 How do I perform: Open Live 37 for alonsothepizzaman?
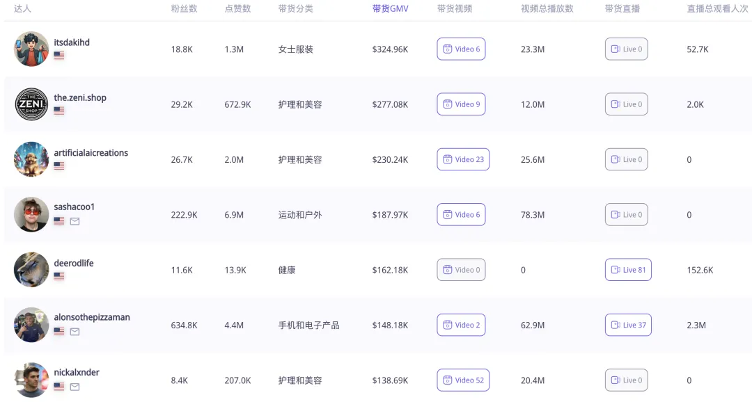pyautogui.click(x=627, y=325)
